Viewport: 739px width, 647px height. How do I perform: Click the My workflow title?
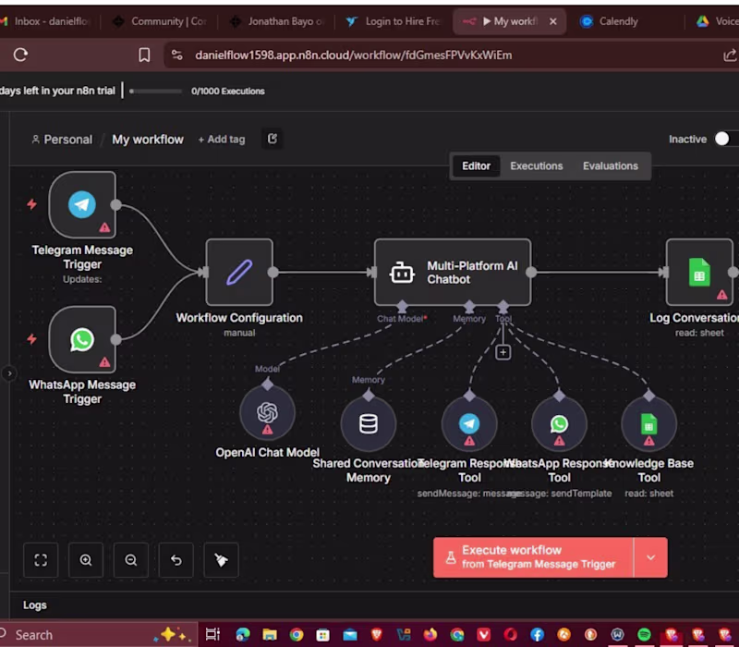(x=148, y=140)
